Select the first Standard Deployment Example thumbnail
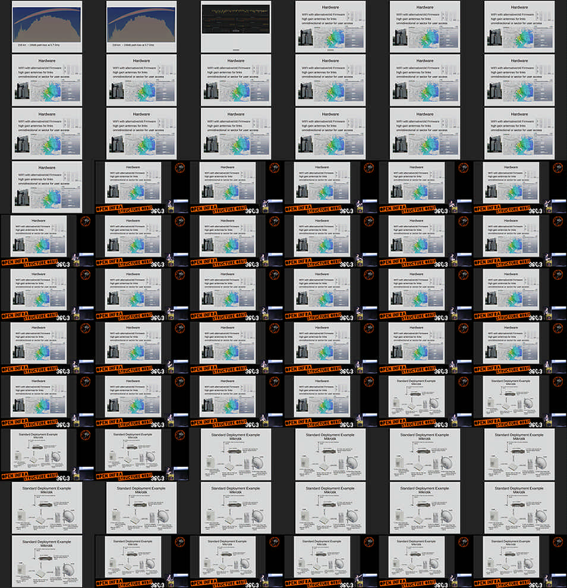567x588 pixels. [425, 400]
